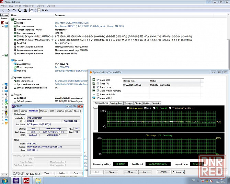
Task: Click the Windows Explorer folder taskbar icon
Action: click(38, 180)
